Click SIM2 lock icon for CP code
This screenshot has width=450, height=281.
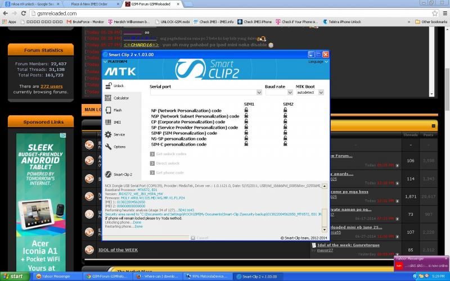[285, 121]
